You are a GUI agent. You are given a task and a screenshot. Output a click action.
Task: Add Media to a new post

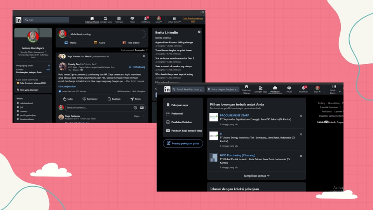tap(70, 43)
